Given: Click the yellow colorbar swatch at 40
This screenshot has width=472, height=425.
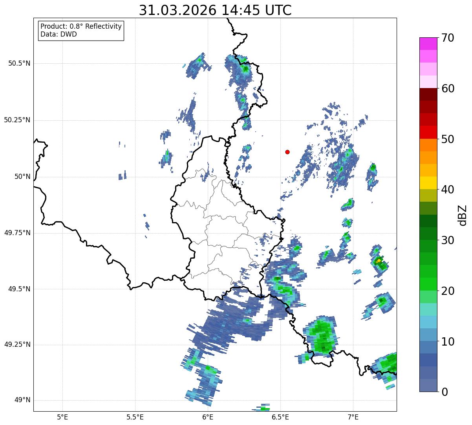Looking at the screenshot, I should (x=428, y=183).
